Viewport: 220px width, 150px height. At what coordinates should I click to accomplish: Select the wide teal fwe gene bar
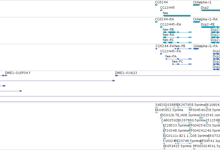tap(177, 16)
